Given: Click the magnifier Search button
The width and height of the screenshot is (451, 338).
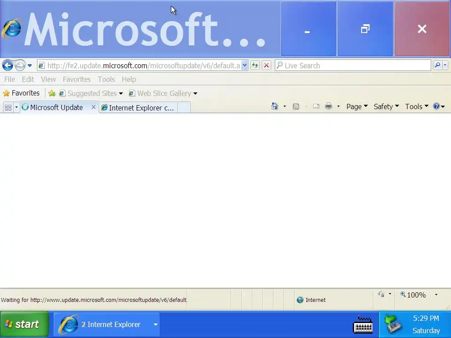Looking at the screenshot, I should pyautogui.click(x=437, y=66).
